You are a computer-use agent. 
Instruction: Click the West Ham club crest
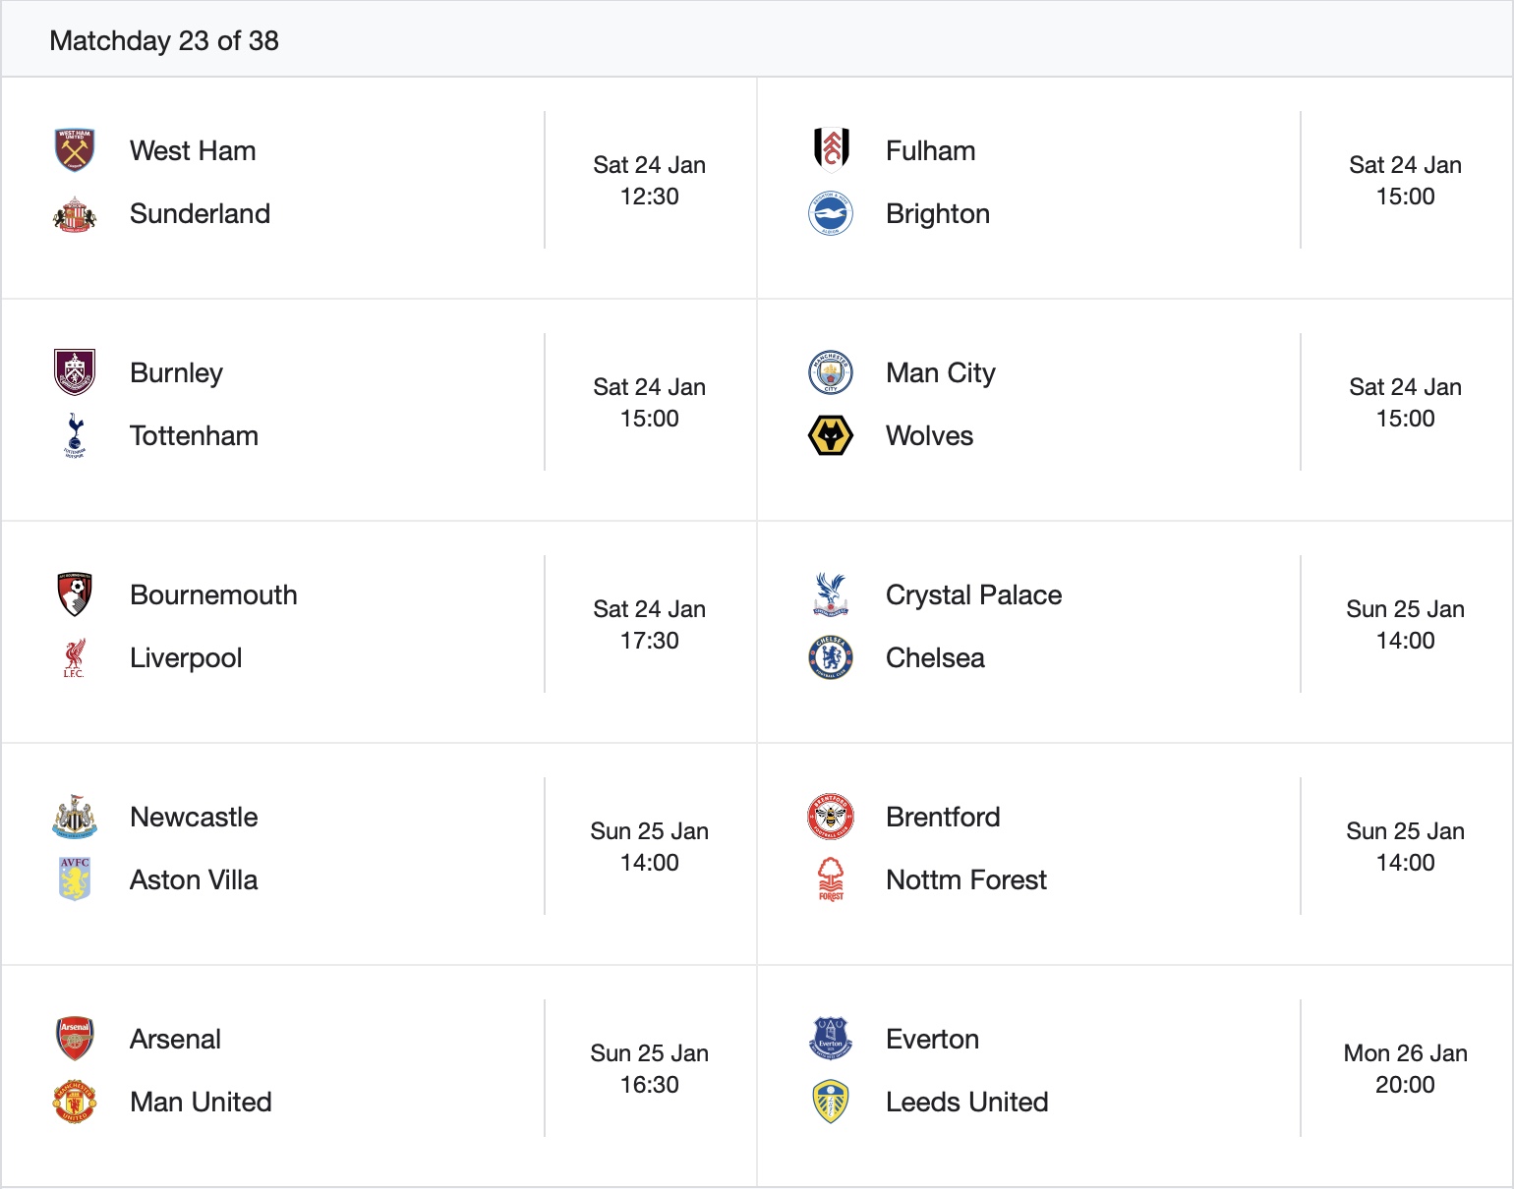[x=74, y=150]
